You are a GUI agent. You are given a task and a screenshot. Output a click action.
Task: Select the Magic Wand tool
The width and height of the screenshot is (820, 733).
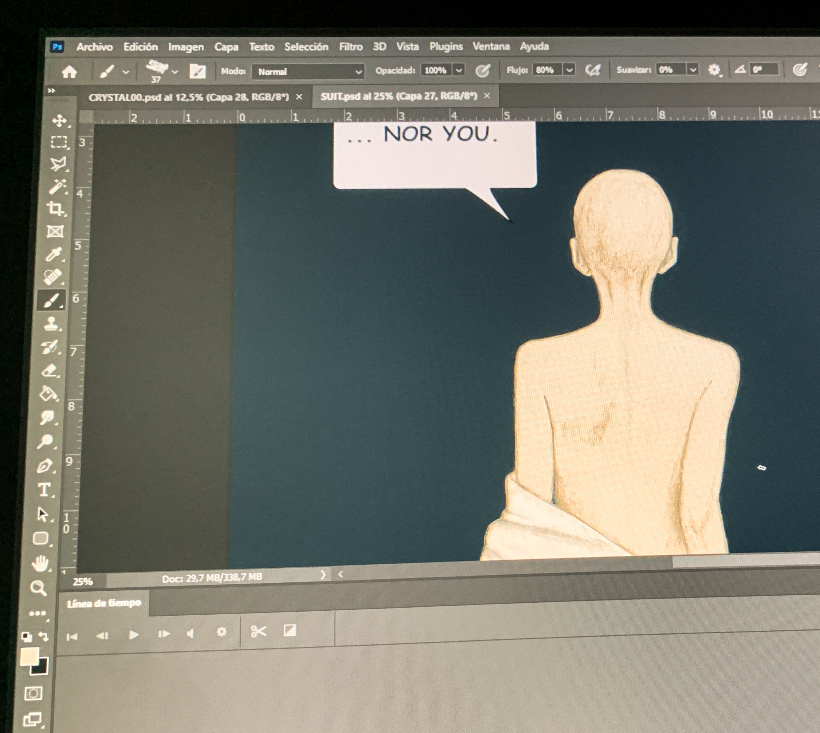(x=57, y=187)
